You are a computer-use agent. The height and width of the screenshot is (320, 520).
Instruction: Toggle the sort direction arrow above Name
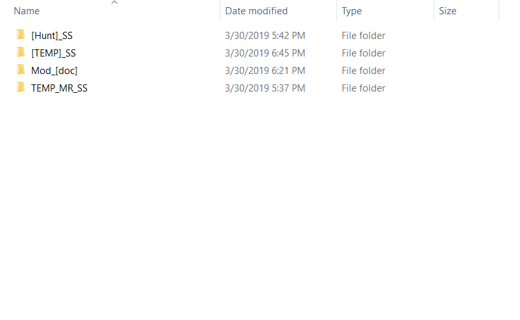(114, 3)
